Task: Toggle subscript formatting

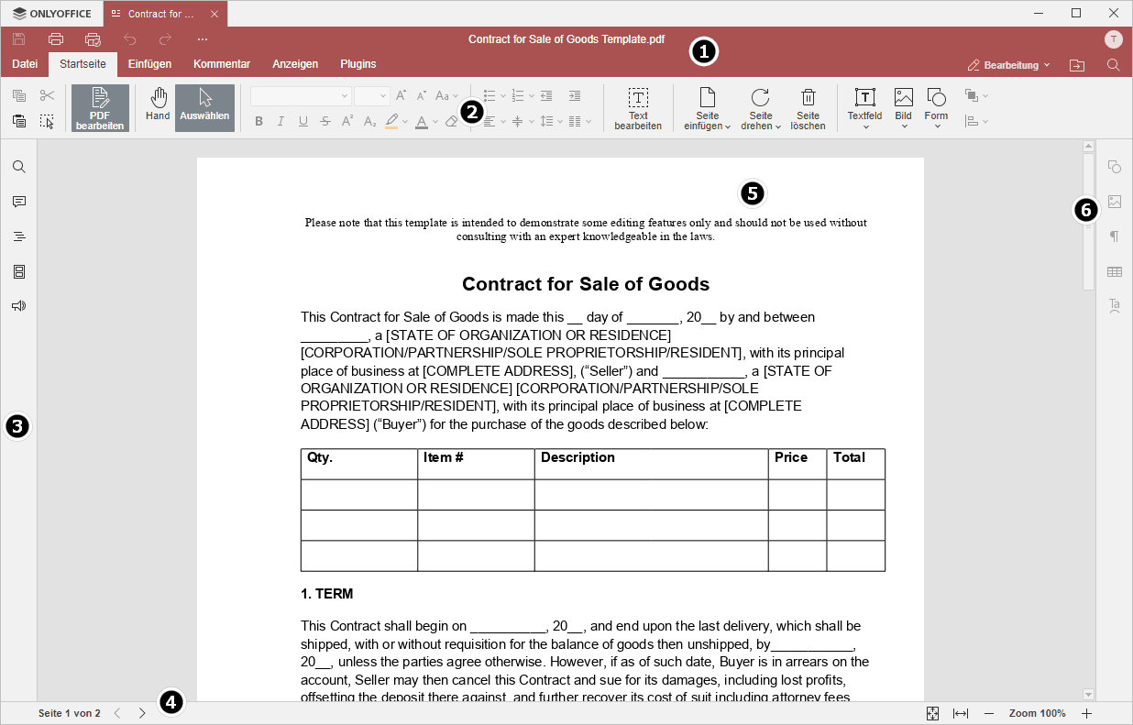Action: (x=369, y=121)
